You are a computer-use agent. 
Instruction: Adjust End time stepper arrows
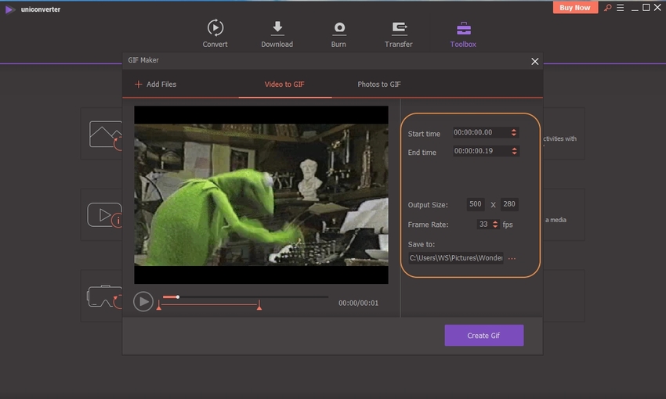click(514, 151)
